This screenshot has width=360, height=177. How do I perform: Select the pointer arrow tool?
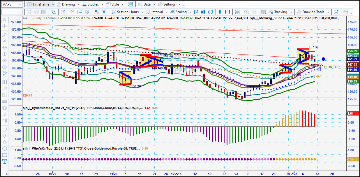click(x=4, y=20)
